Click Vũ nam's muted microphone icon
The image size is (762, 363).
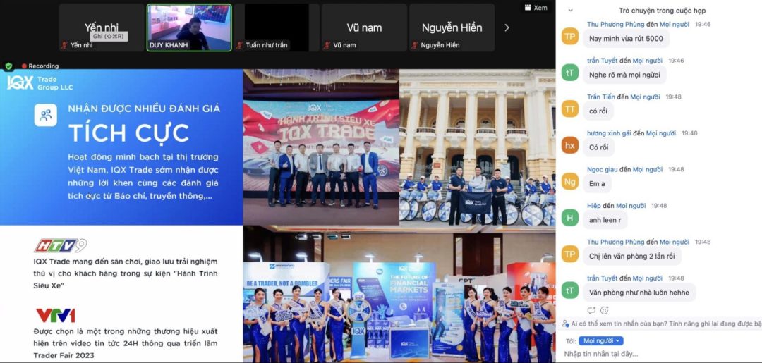click(328, 45)
